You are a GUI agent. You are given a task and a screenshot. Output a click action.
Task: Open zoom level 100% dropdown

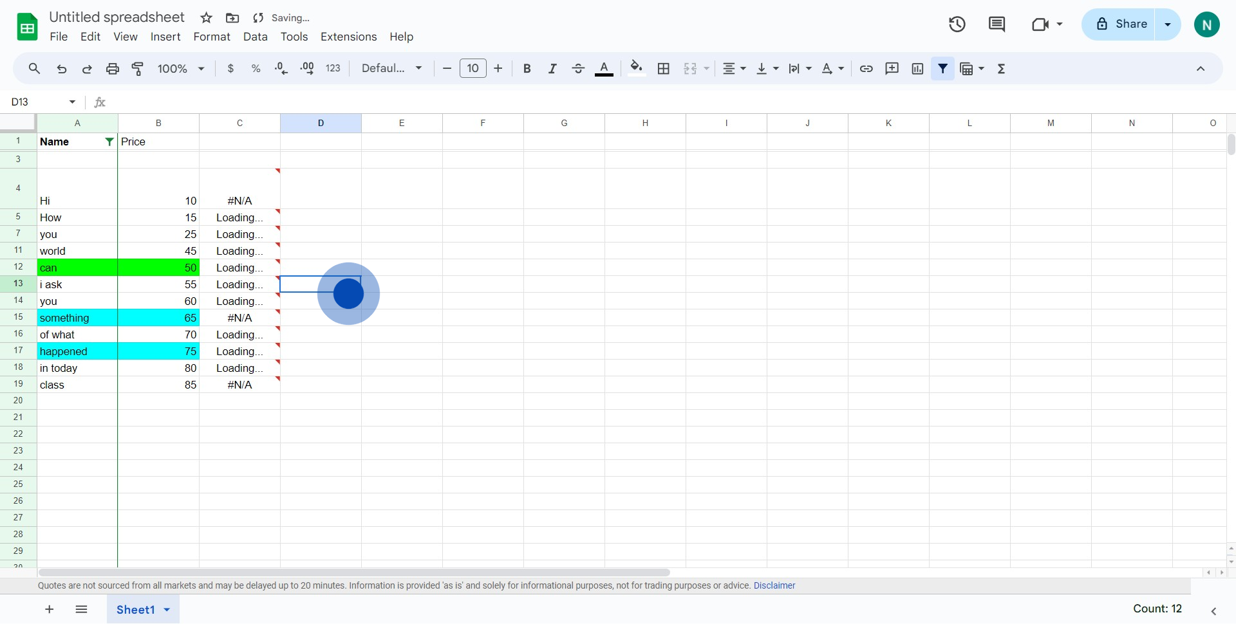click(x=181, y=68)
